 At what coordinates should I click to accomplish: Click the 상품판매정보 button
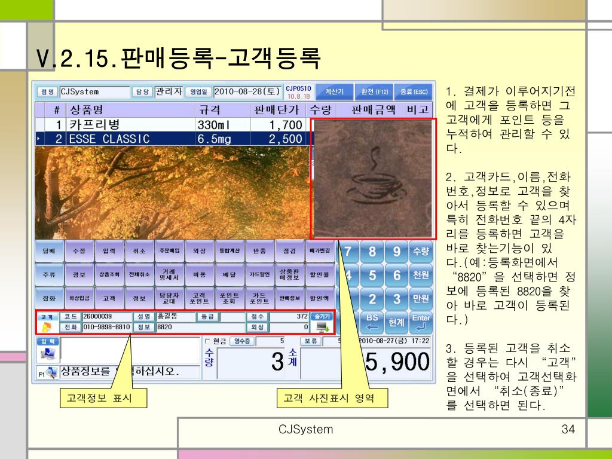coord(289,275)
